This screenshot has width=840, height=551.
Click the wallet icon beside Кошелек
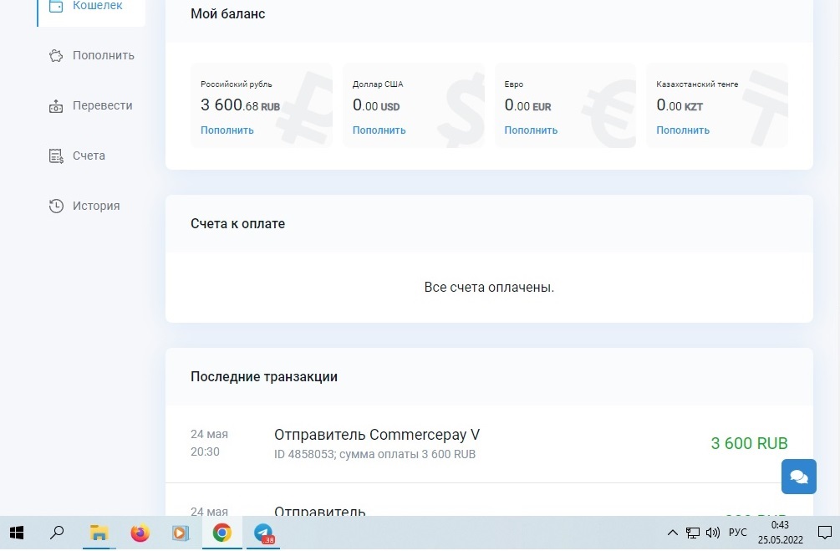pyautogui.click(x=56, y=7)
